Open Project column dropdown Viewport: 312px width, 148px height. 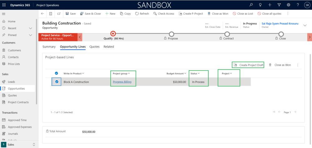pos(227,73)
